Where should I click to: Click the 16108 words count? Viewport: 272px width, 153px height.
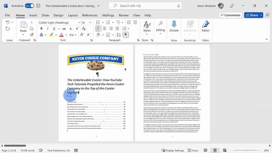(27, 150)
